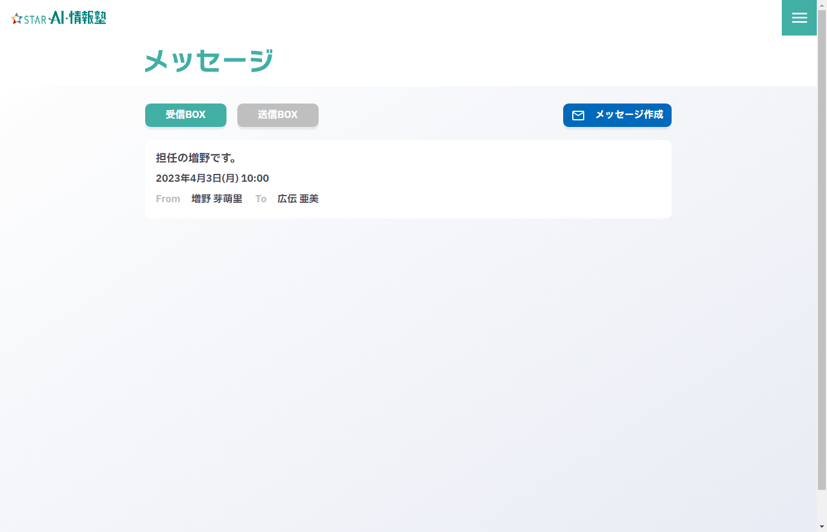Image resolution: width=827 pixels, height=532 pixels.
Task: Click the scrollbar down arrow
Action: coord(822,527)
